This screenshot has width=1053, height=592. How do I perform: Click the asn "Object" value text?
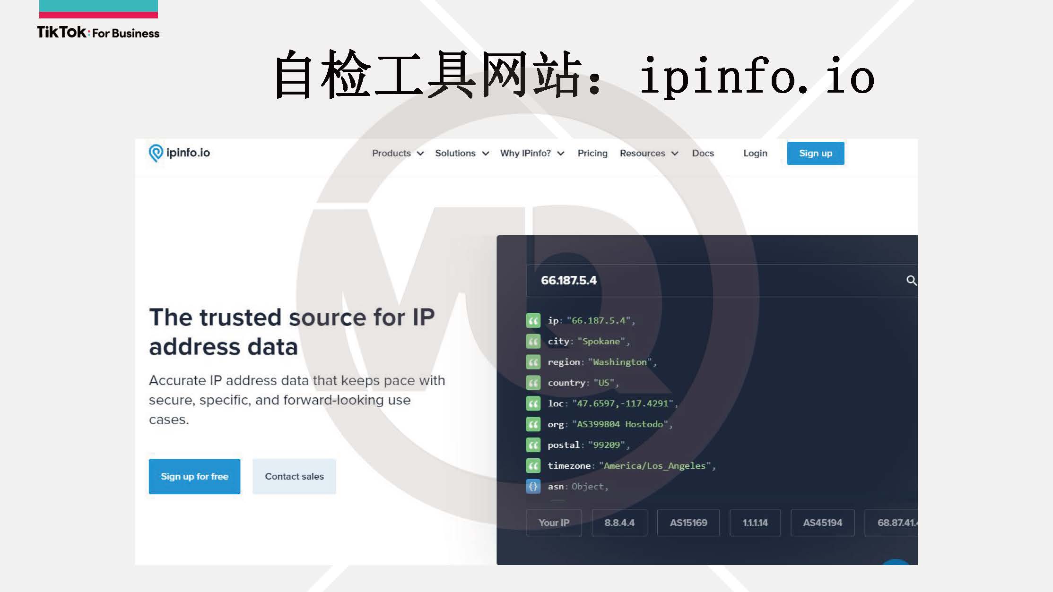(x=588, y=487)
